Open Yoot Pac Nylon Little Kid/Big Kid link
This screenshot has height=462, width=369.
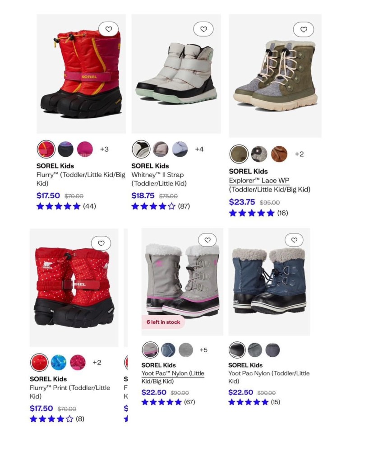pyautogui.click(x=173, y=377)
